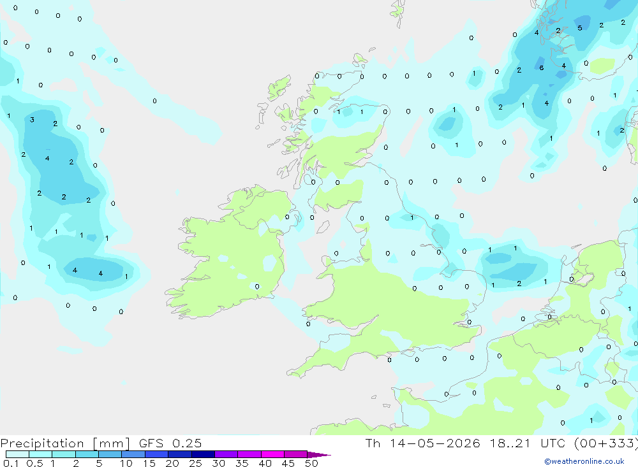The image size is (638, 467).
Task: Pick the 0.1–0.5 mm legend swatch
Action: tap(17, 454)
